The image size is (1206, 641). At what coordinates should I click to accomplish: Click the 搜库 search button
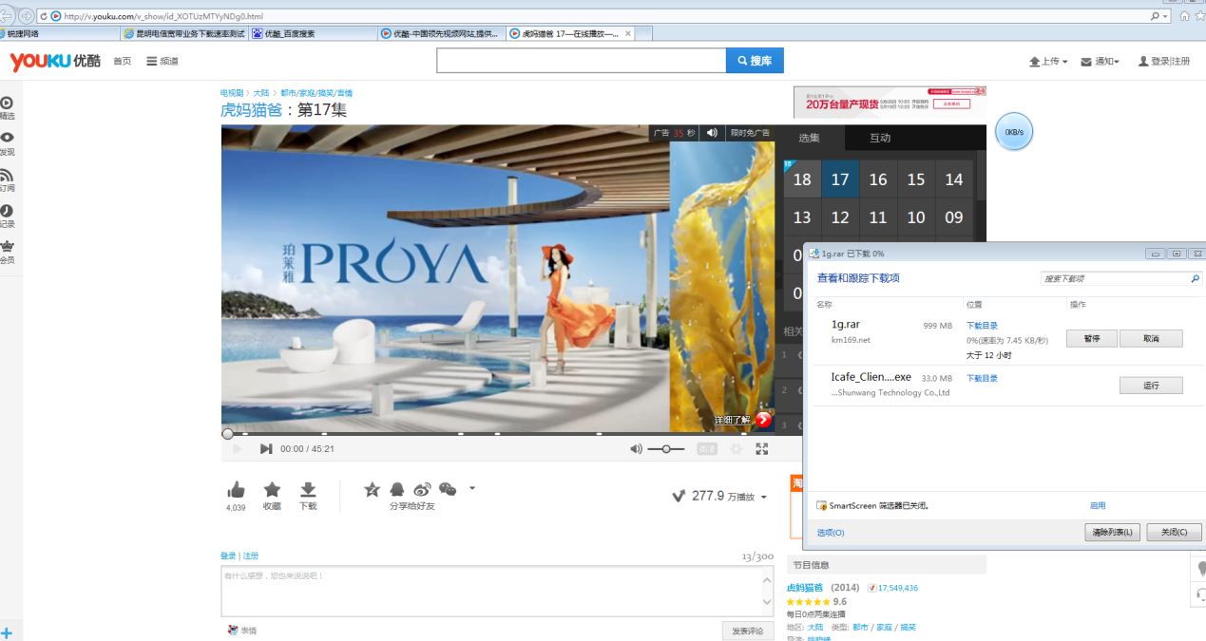click(755, 61)
